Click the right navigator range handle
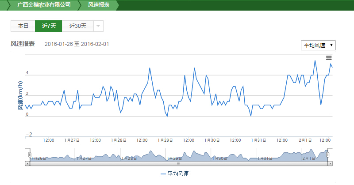Screen dimensions: 354x185 point(328,155)
